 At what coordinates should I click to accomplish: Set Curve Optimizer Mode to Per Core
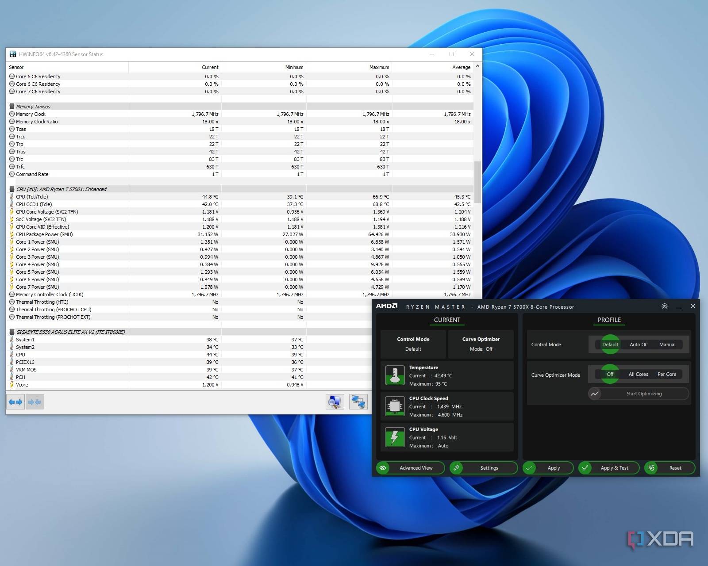click(666, 374)
